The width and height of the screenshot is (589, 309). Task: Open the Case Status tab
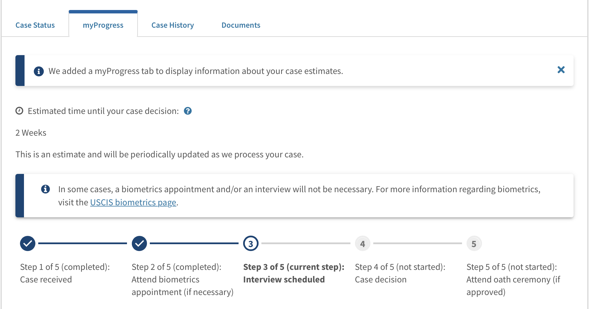click(35, 25)
